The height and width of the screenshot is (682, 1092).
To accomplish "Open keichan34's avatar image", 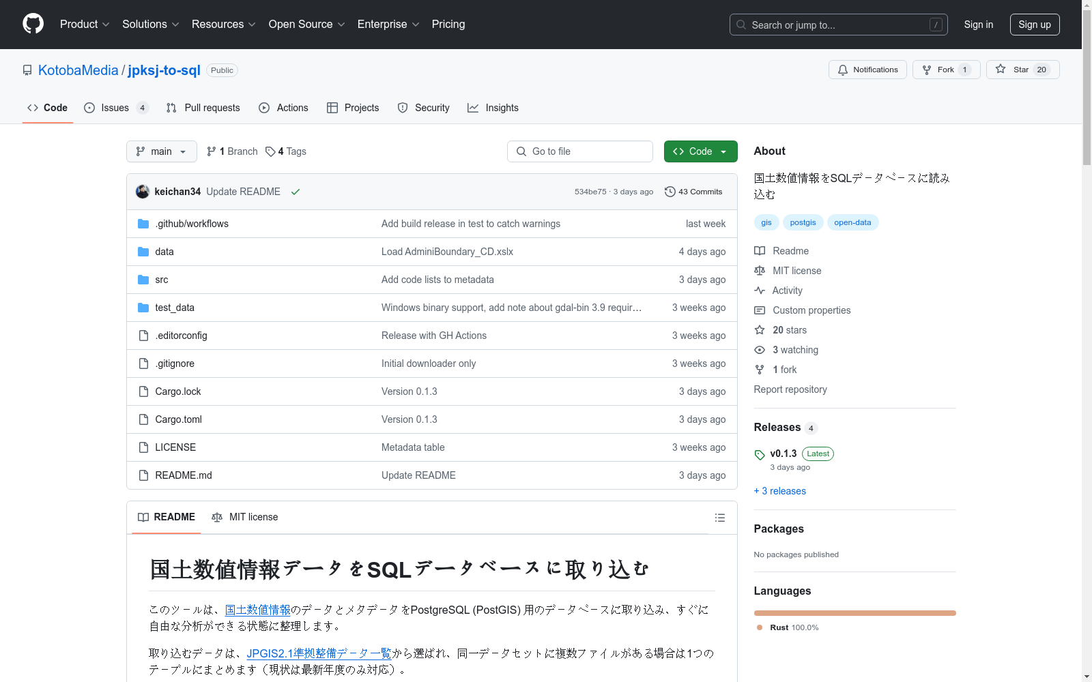I will point(143,192).
